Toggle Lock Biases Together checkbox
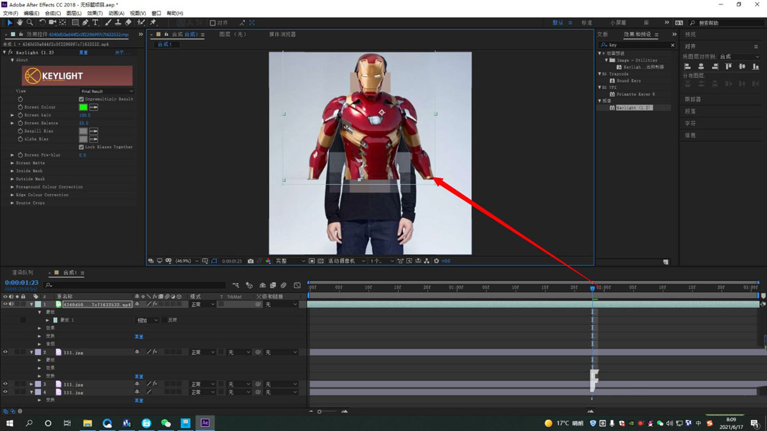Screen dimensions: 767x431 point(81,147)
